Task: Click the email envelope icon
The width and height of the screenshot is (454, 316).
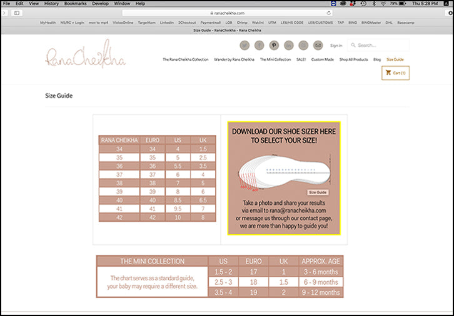Action: [x=318, y=45]
